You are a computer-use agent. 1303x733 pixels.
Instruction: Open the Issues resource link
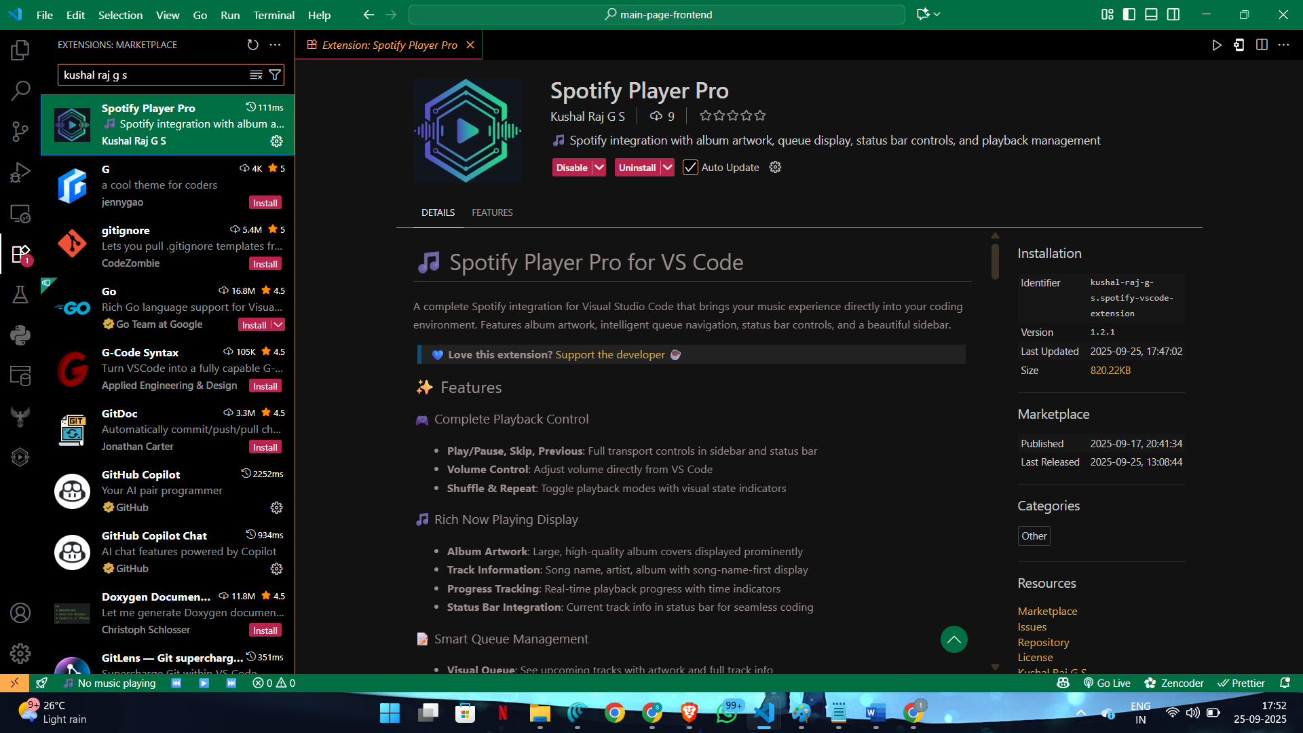(x=1032, y=627)
